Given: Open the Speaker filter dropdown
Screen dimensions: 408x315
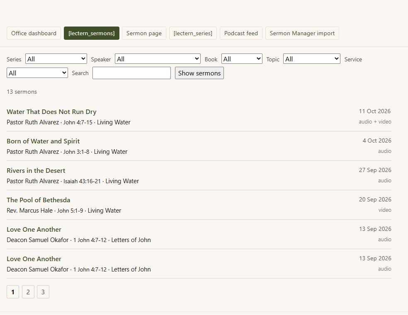Looking at the screenshot, I should coord(158,59).
